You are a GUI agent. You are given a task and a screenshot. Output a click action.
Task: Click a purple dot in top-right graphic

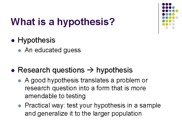coord(164,4)
